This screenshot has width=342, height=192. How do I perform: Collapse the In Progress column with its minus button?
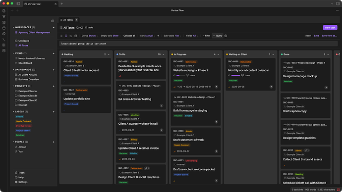218,54
